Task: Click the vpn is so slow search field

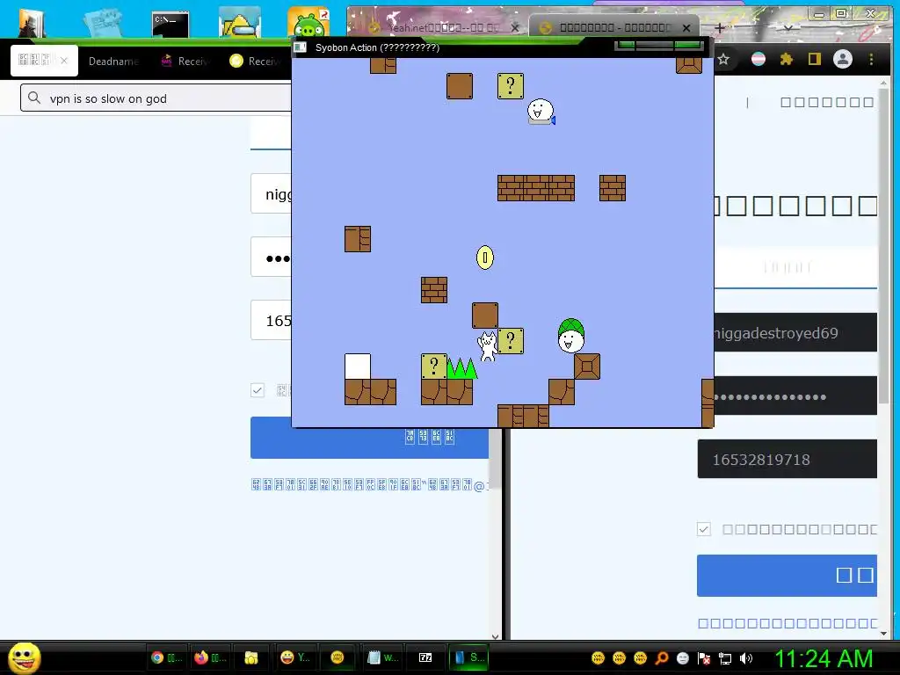Action: (x=156, y=98)
